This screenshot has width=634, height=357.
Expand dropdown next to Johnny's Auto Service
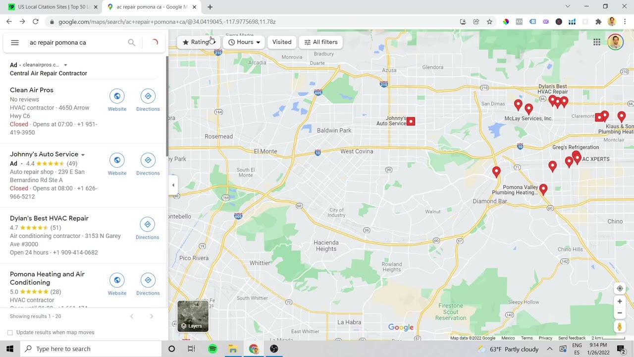click(x=83, y=155)
